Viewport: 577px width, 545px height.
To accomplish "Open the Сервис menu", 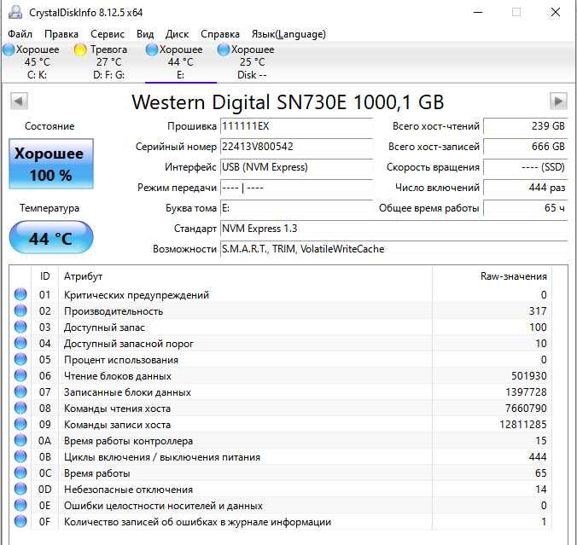I will 107,34.
